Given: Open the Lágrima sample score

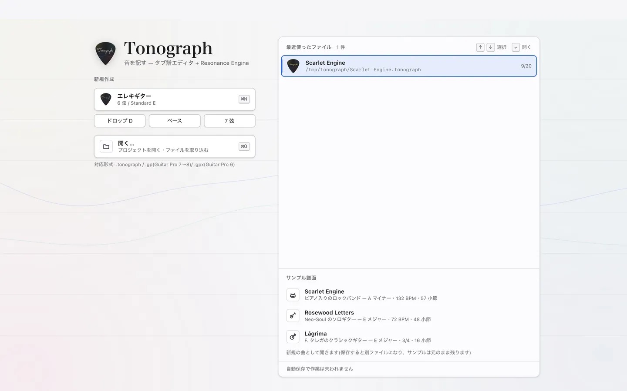Looking at the screenshot, I should tap(409, 337).
